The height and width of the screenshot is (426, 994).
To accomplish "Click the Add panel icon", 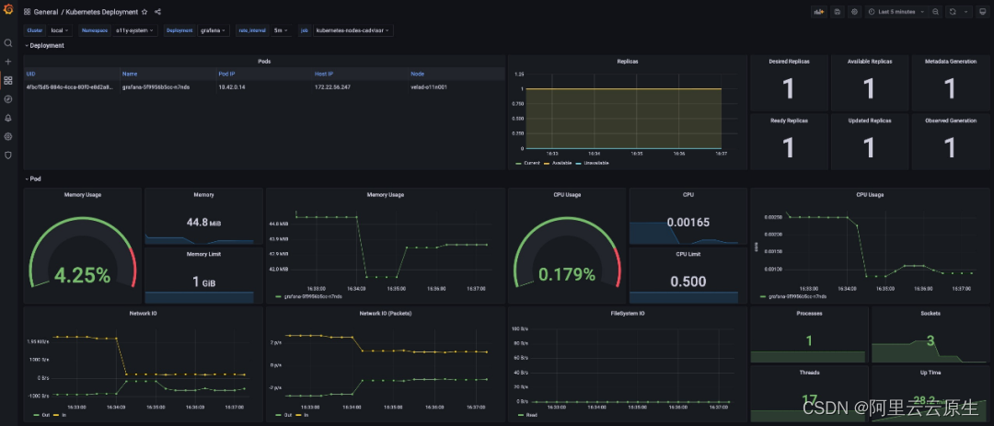I will tap(820, 11).
